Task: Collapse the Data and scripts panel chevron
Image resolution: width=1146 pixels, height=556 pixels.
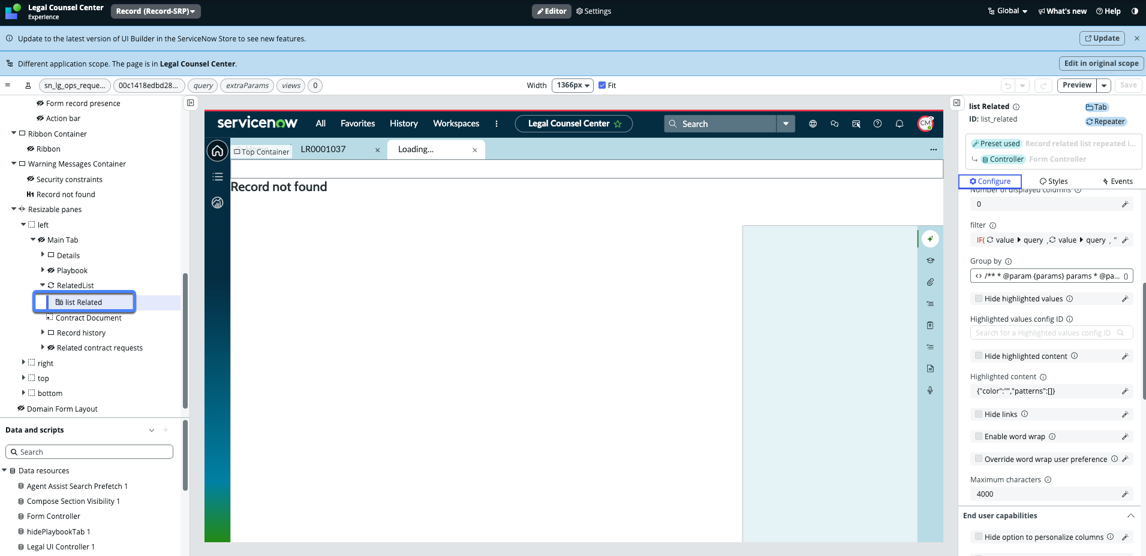Action: (x=152, y=430)
